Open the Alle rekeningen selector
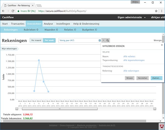This screenshot has height=130, width=165. [131, 71]
